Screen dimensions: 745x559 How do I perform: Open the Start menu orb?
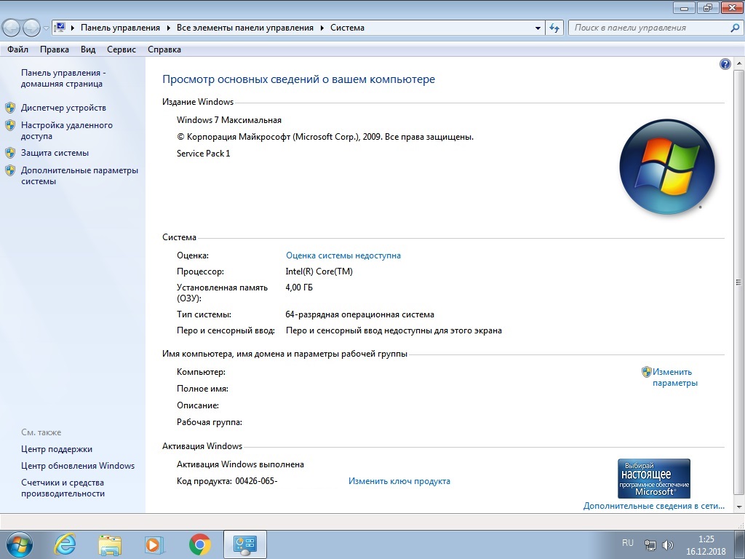click(x=19, y=544)
